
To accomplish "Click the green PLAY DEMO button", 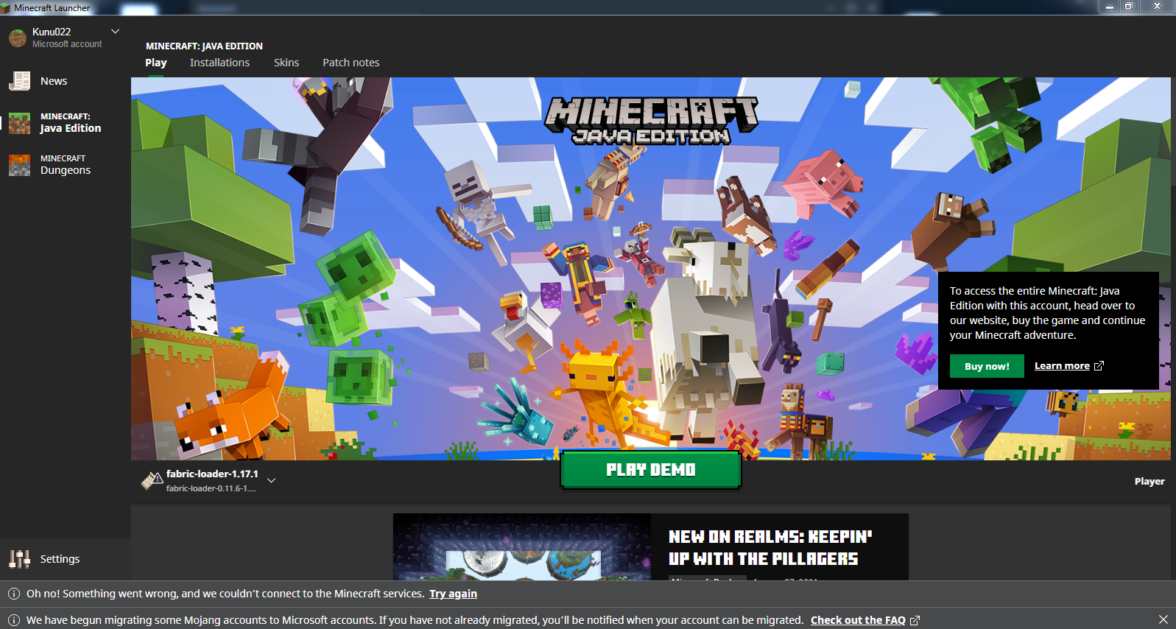I will click(651, 470).
